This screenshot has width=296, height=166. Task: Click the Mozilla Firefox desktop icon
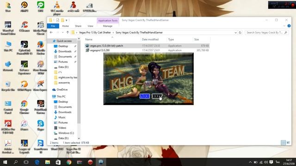(41, 48)
